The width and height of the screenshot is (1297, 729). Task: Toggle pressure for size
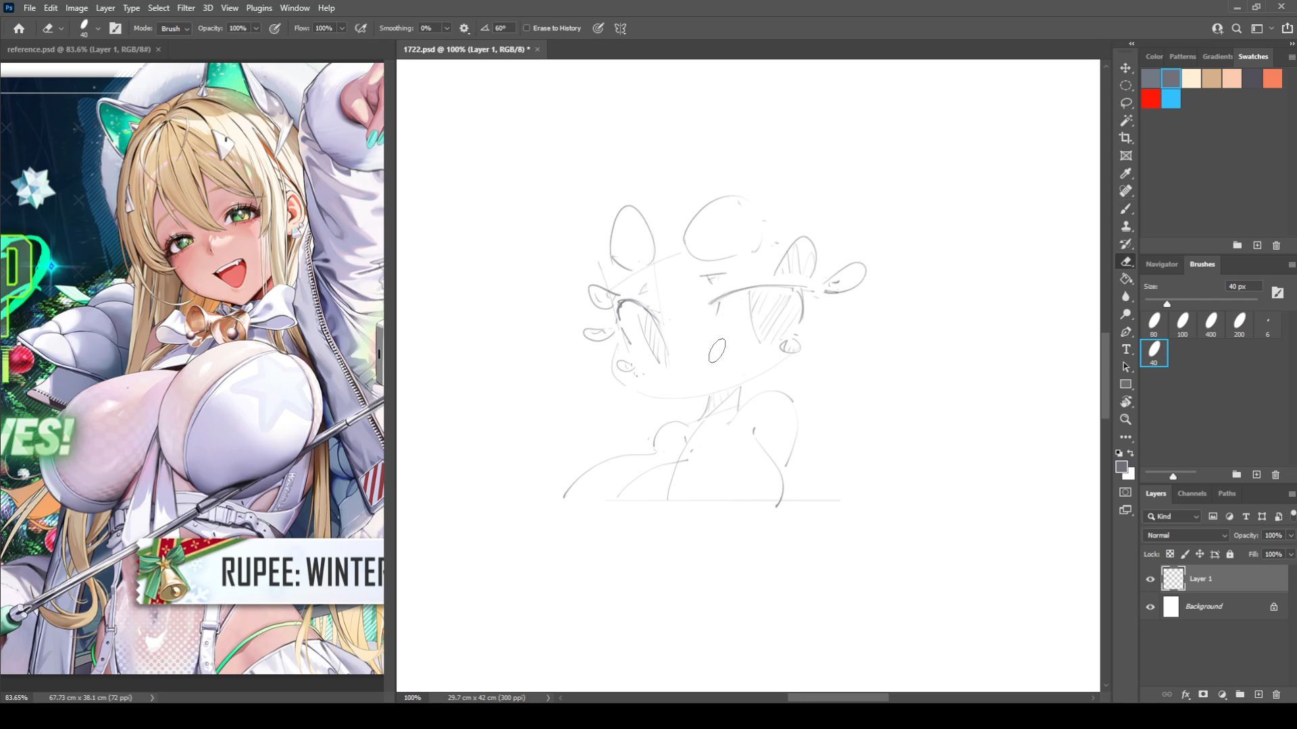pos(598,28)
